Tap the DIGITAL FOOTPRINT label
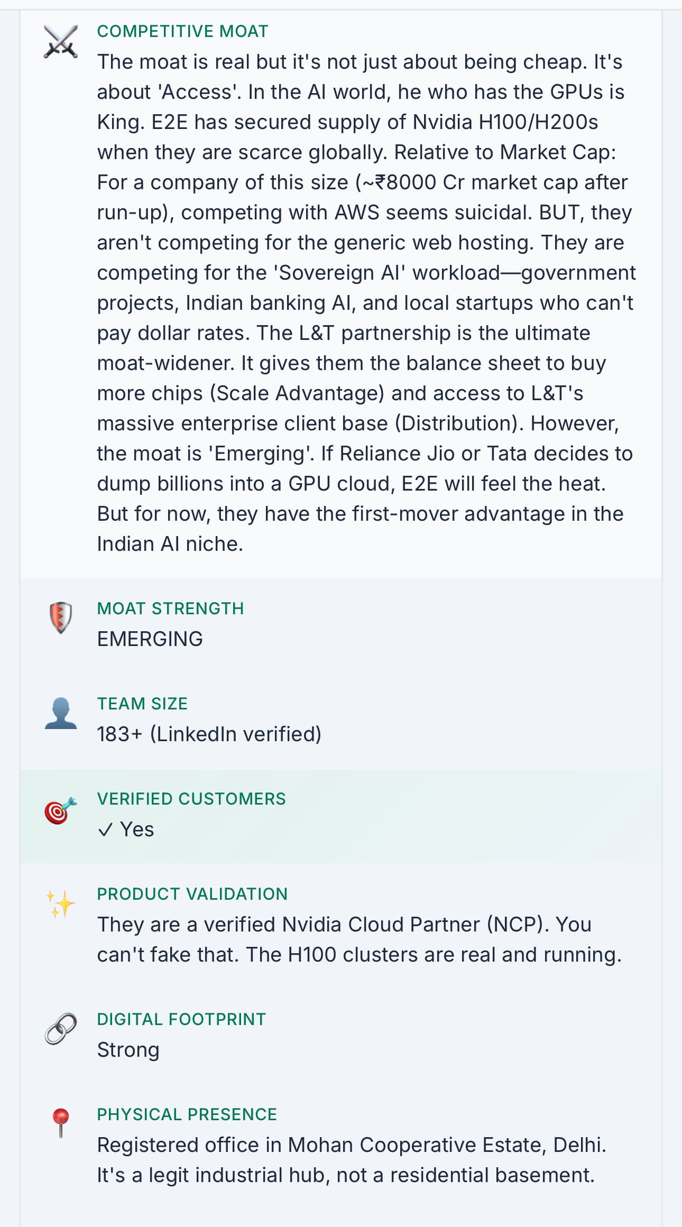The height and width of the screenshot is (1227, 682). pyautogui.click(x=181, y=1019)
